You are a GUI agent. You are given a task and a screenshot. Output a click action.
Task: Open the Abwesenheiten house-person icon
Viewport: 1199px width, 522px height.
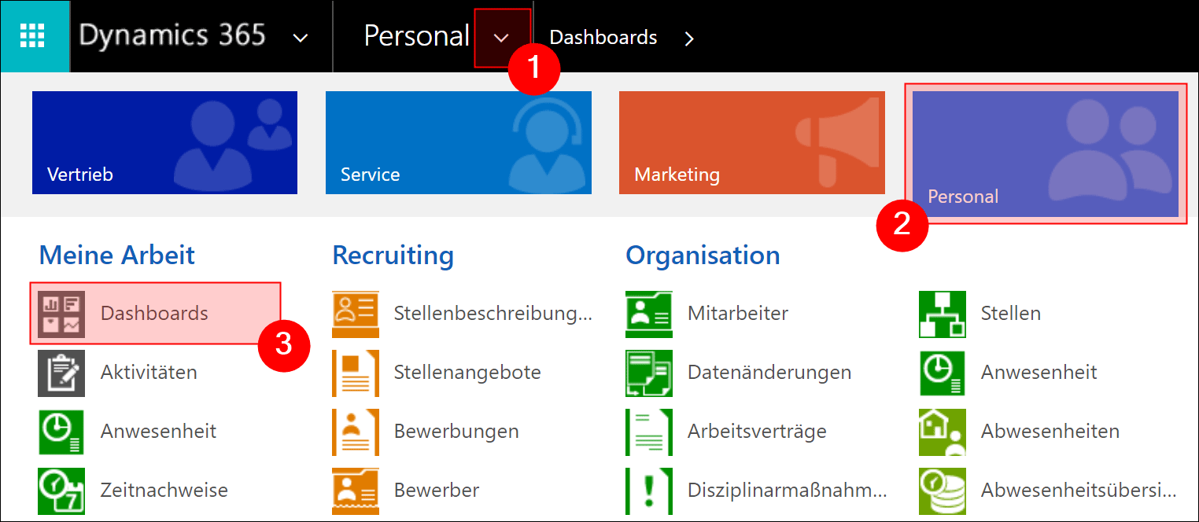pyautogui.click(x=942, y=432)
